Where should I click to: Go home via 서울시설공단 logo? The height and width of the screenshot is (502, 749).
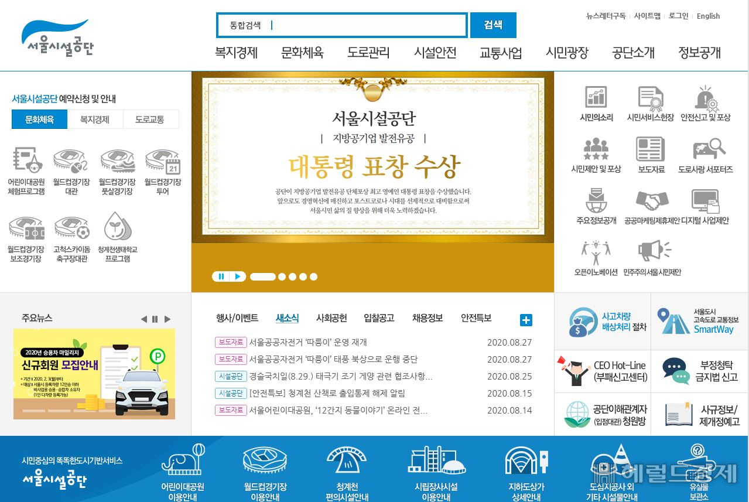[x=57, y=37]
